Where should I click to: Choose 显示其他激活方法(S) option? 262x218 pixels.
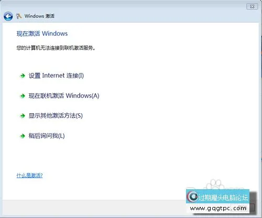(x=56, y=116)
